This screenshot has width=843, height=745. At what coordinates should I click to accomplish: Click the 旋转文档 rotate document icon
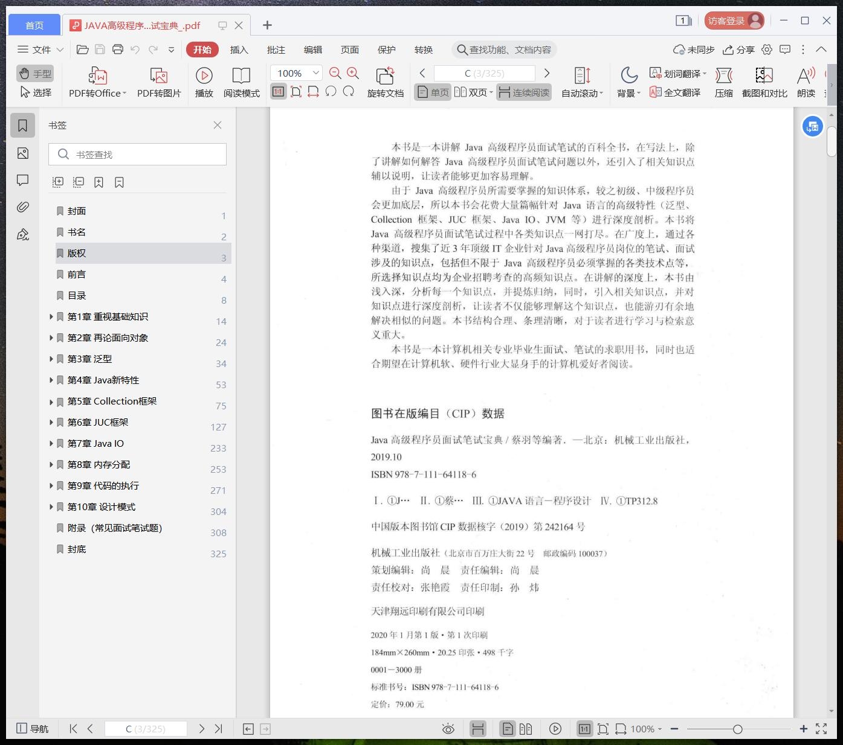385,83
